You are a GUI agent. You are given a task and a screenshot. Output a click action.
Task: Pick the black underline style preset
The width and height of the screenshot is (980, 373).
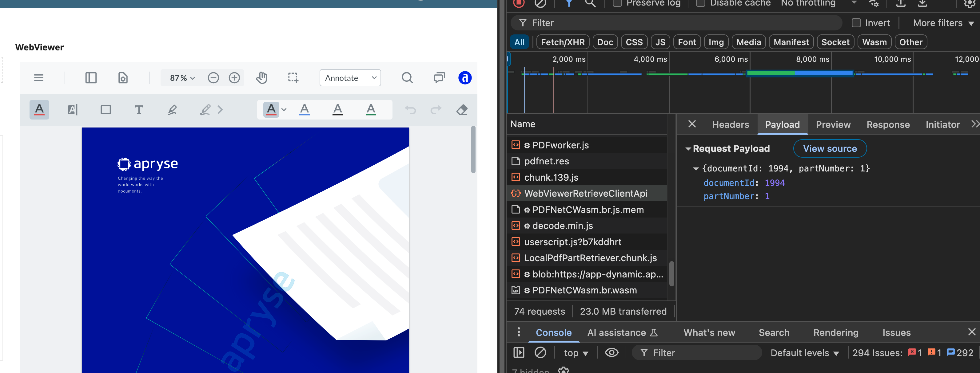point(337,110)
